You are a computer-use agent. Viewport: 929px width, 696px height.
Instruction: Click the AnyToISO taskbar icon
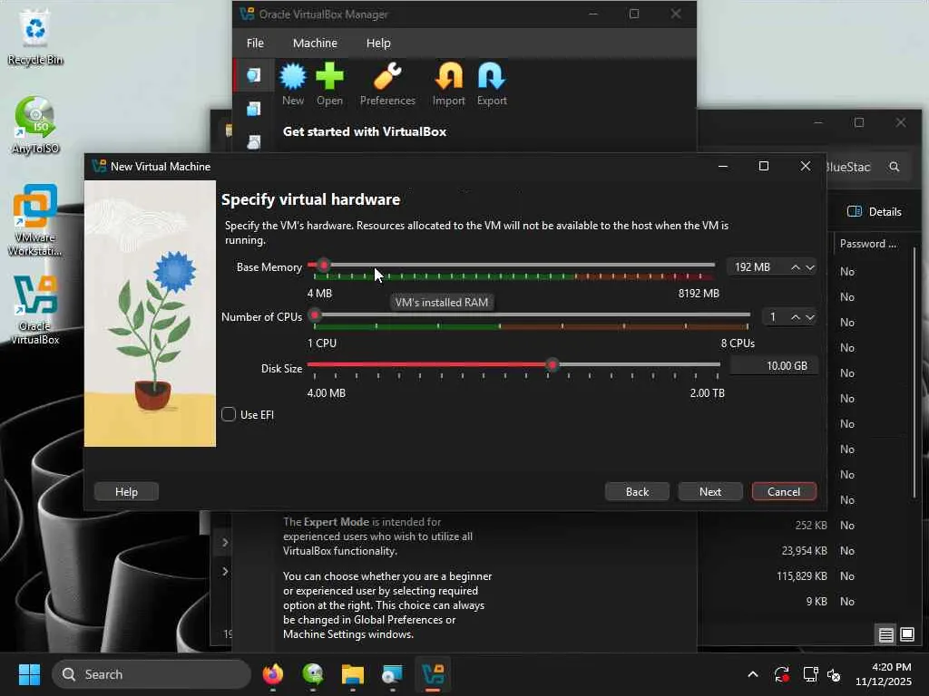[313, 674]
